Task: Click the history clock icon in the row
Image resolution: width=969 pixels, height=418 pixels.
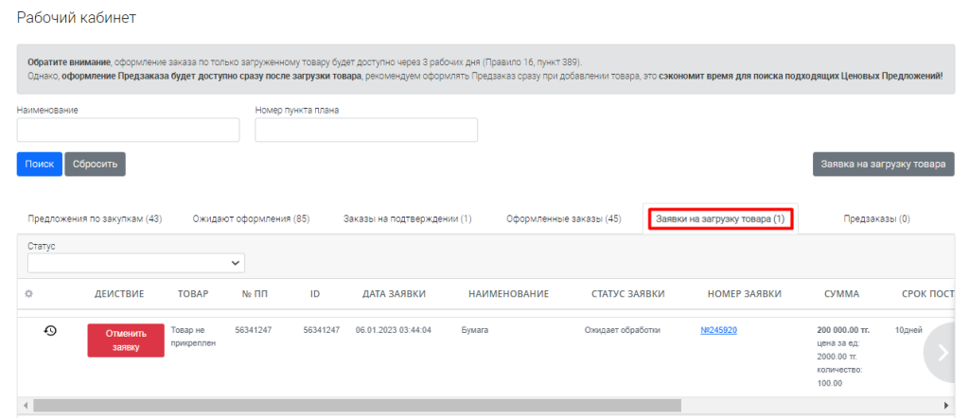Action: pos(50,330)
